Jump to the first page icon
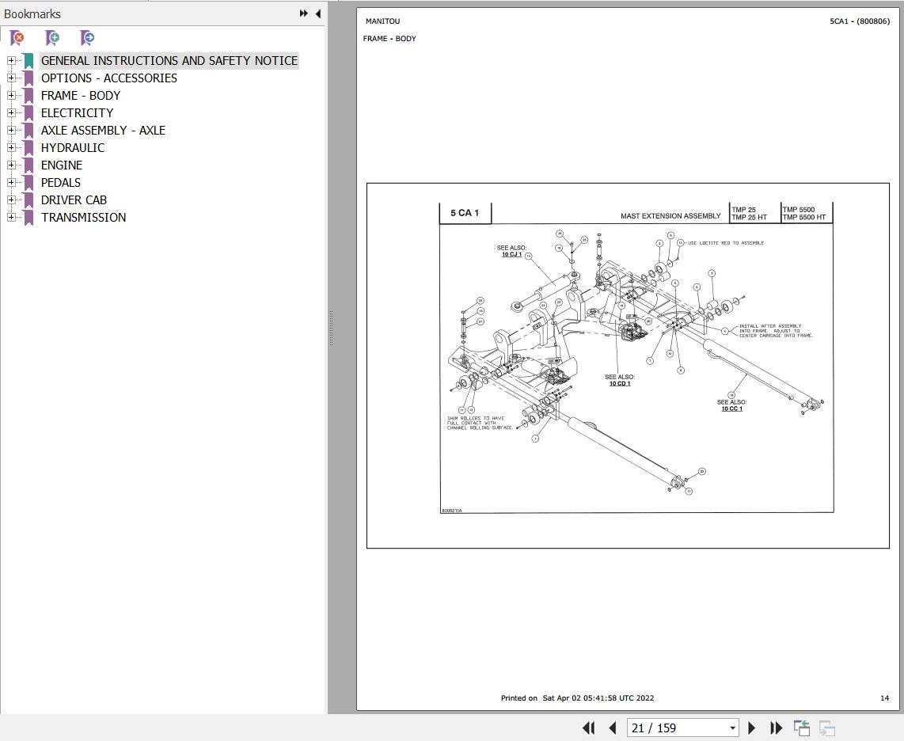This screenshot has height=741, width=904. 589,728
